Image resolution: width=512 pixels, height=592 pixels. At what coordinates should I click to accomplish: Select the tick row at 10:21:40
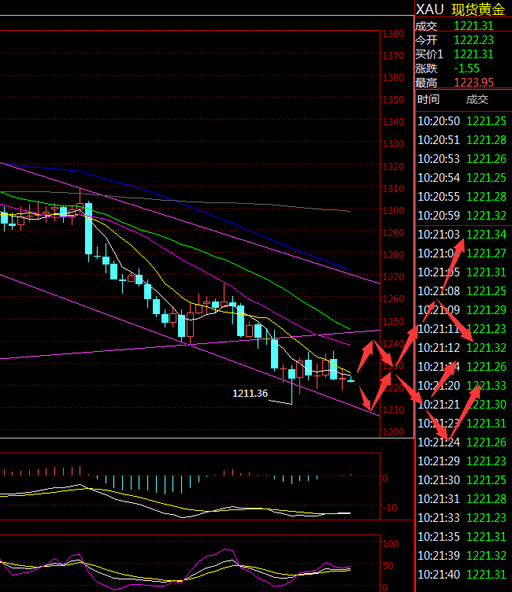pos(462,574)
